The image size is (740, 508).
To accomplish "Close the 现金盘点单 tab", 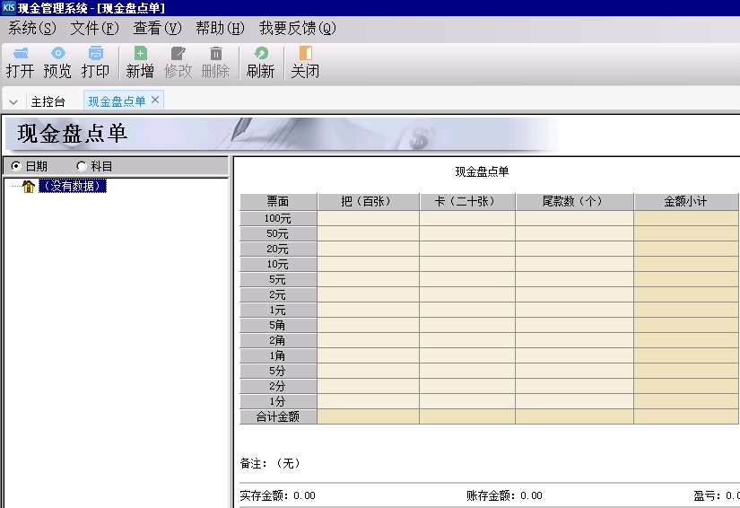I will (155, 100).
